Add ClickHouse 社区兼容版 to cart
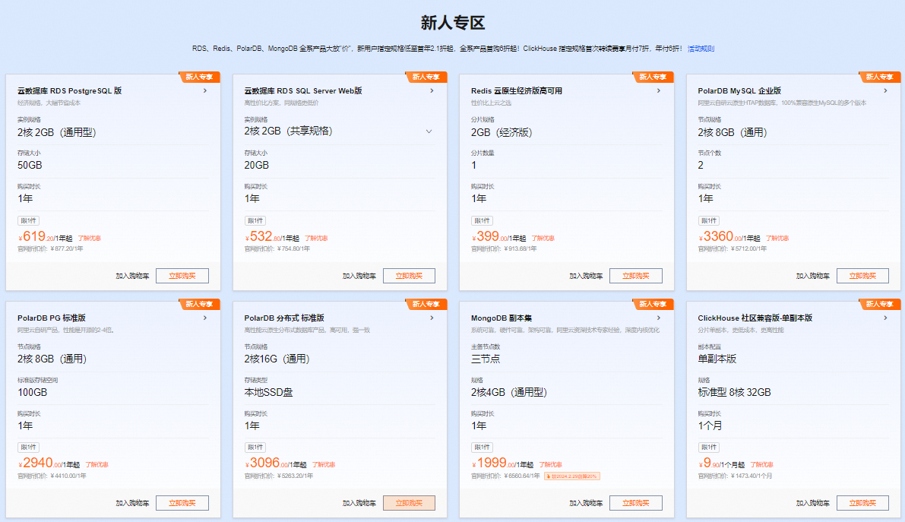This screenshot has width=905, height=522. click(x=812, y=503)
